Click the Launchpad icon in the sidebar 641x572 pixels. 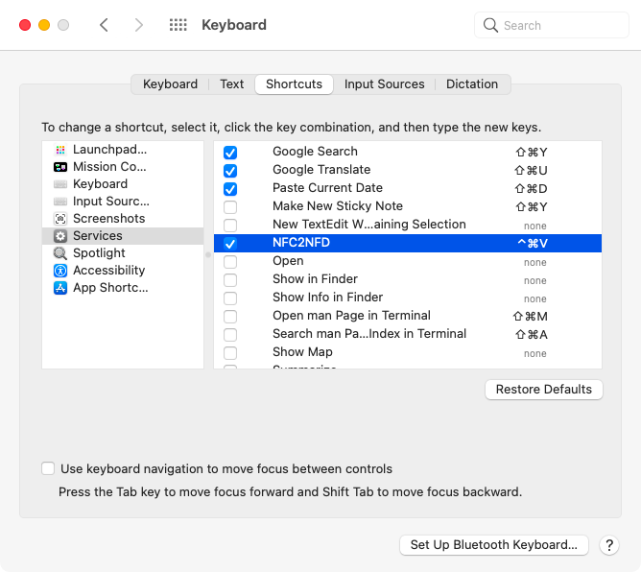[60, 150]
